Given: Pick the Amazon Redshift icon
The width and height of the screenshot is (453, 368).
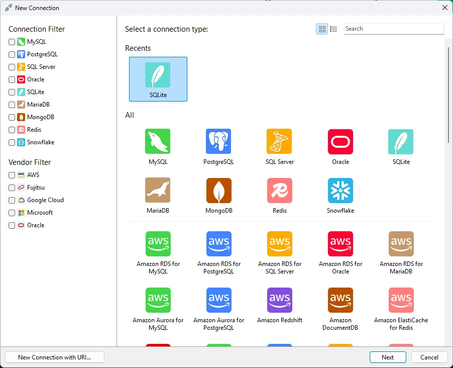Looking at the screenshot, I should 279,300.
